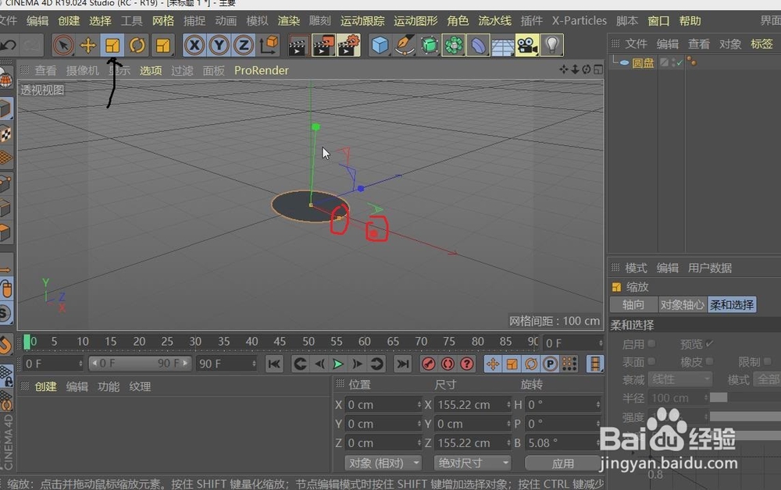Render the active view
Screen dimensions: 781x490
[x=298, y=46]
